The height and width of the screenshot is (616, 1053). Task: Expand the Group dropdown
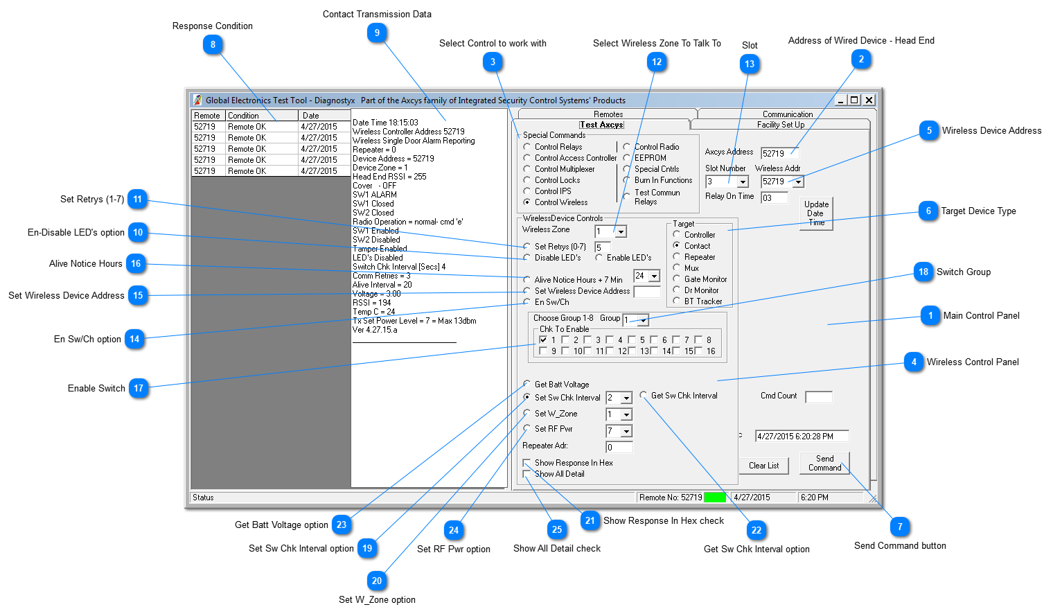click(x=644, y=320)
